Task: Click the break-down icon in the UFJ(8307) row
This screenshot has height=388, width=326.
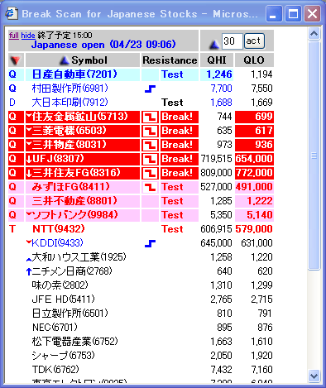Action: tap(150, 159)
